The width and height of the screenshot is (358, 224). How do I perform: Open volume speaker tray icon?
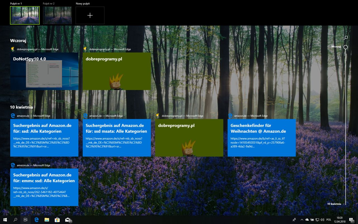(322, 220)
